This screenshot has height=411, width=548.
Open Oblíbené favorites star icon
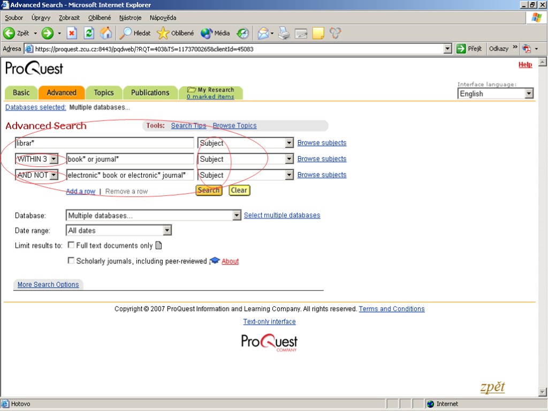(x=163, y=33)
